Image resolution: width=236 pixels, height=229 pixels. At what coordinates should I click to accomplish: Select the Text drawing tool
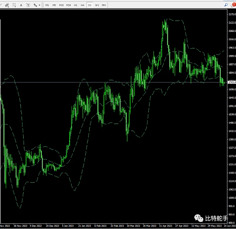(x=20, y=5)
